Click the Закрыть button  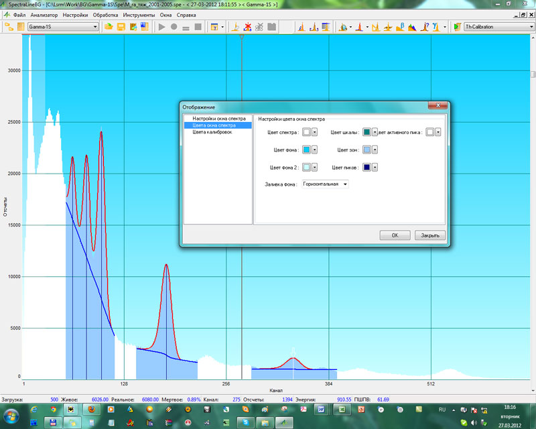(429, 235)
